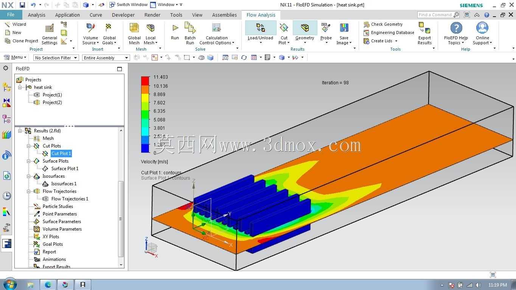516x290 pixels.
Task: Click in the Find a Command field
Action: [435, 15]
